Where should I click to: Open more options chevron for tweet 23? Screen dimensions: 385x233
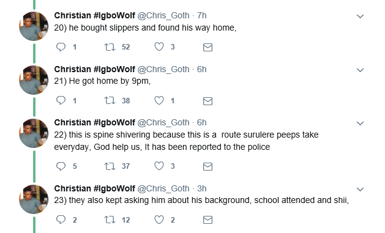[x=360, y=190]
